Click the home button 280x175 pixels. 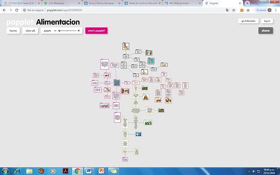coord(13,31)
